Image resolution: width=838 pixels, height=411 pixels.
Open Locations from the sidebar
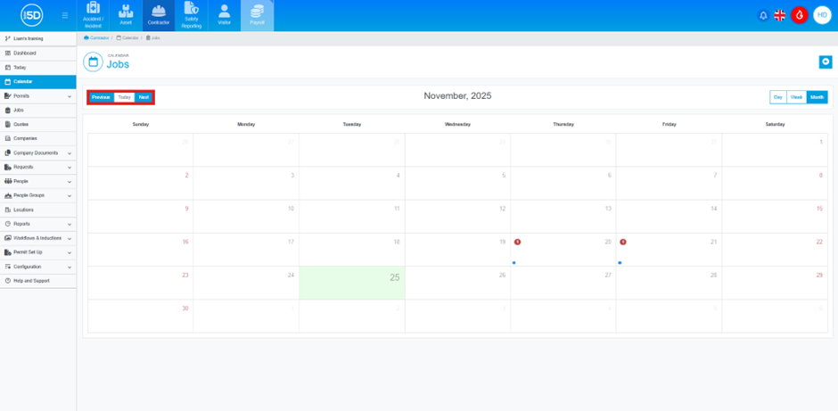(24, 210)
